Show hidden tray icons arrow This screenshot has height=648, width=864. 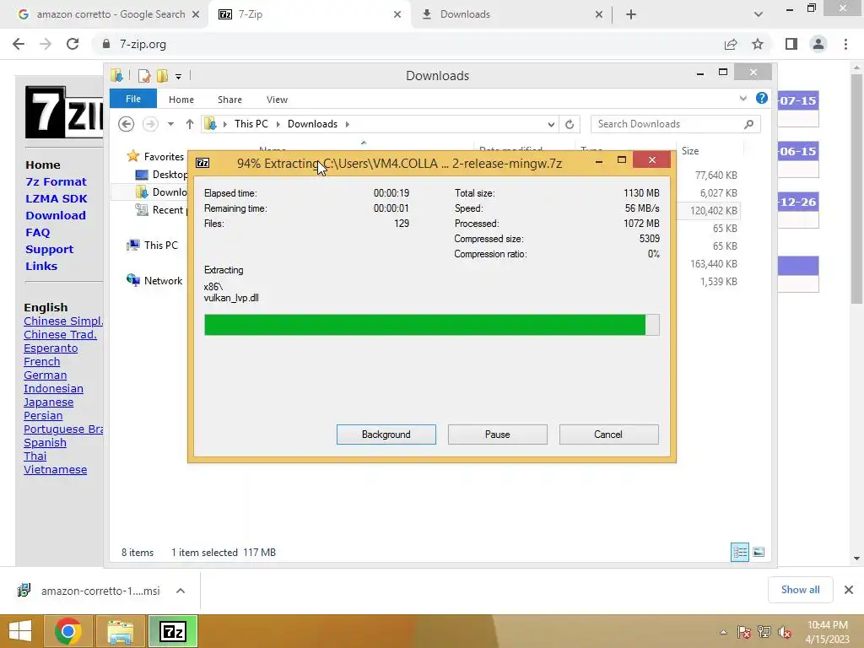pos(723,632)
